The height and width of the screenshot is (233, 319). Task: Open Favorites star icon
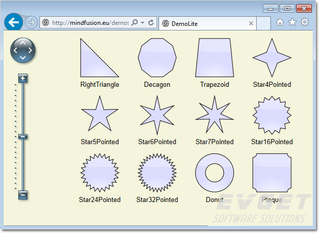tap(292, 22)
